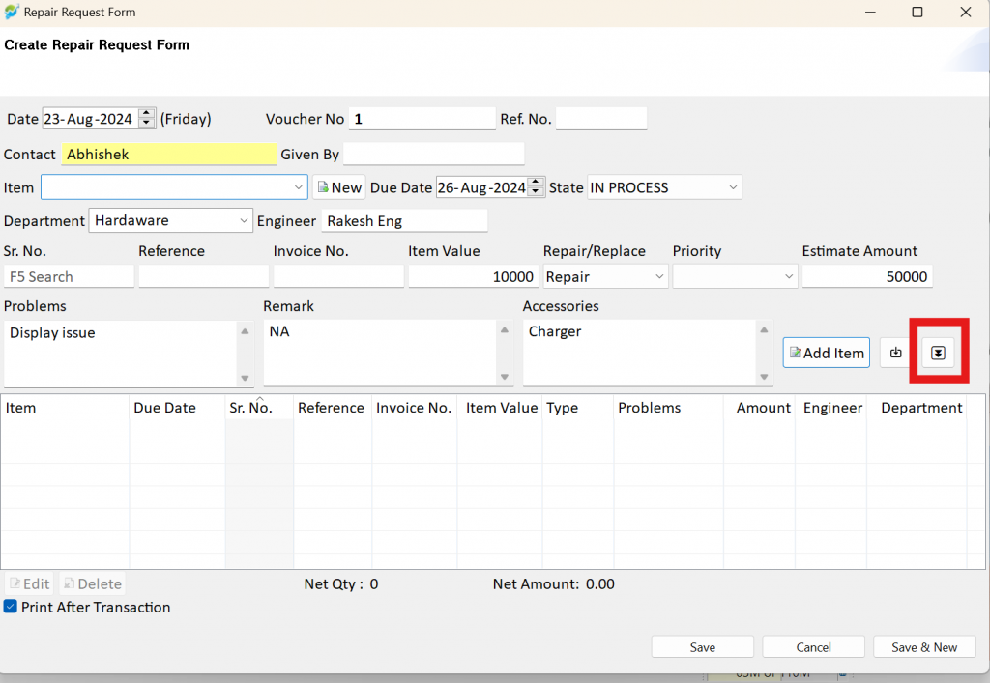Click the Save & New button
990x683 pixels.
[x=924, y=647]
